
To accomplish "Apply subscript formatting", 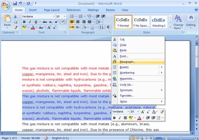I will [51, 22].
